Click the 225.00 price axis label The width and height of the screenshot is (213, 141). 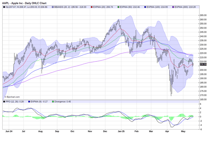click(203, 49)
